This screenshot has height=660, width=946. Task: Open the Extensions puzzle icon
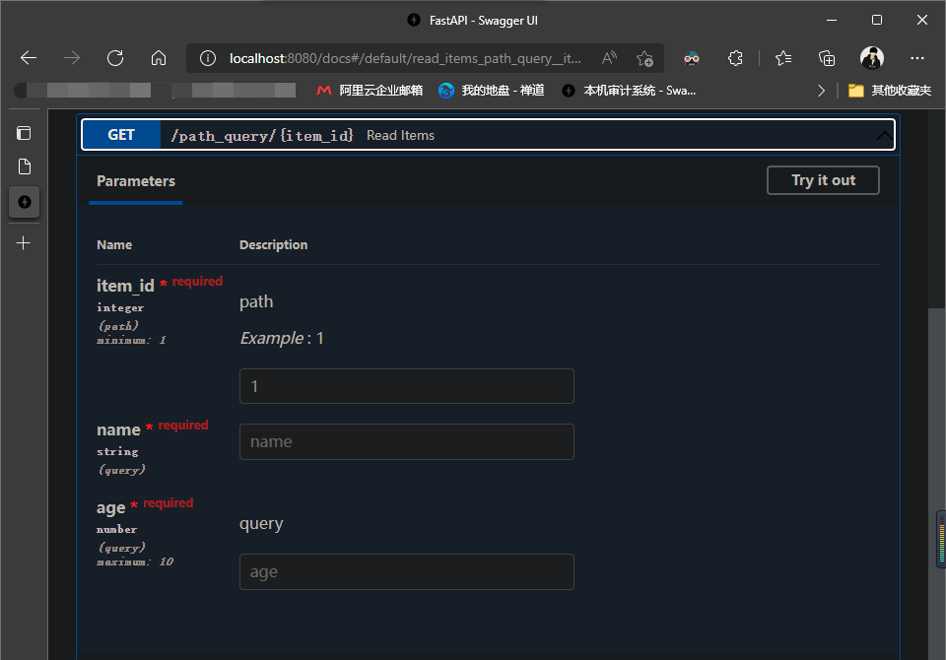pos(735,58)
